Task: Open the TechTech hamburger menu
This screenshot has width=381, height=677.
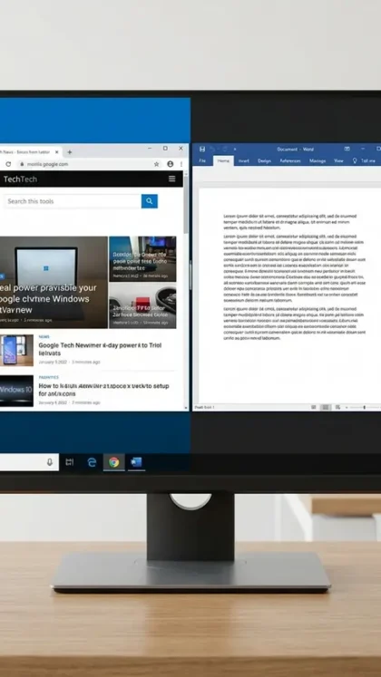Action: 172,179
